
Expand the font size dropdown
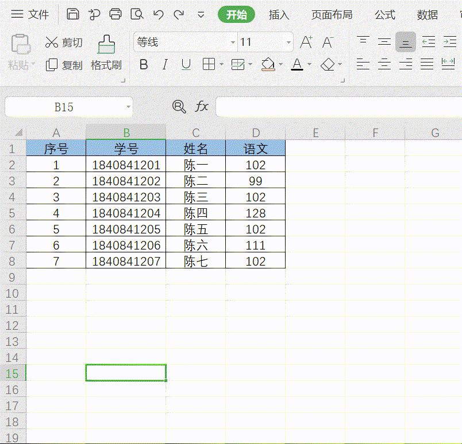point(288,42)
